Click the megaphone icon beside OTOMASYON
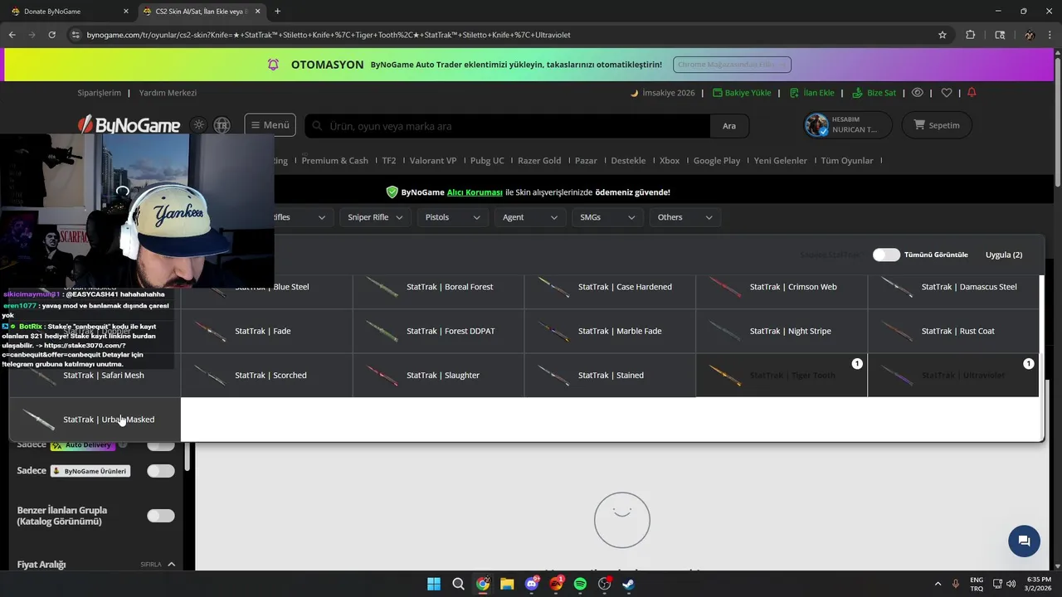Screen dimensions: 1062x597 [x=273, y=65]
